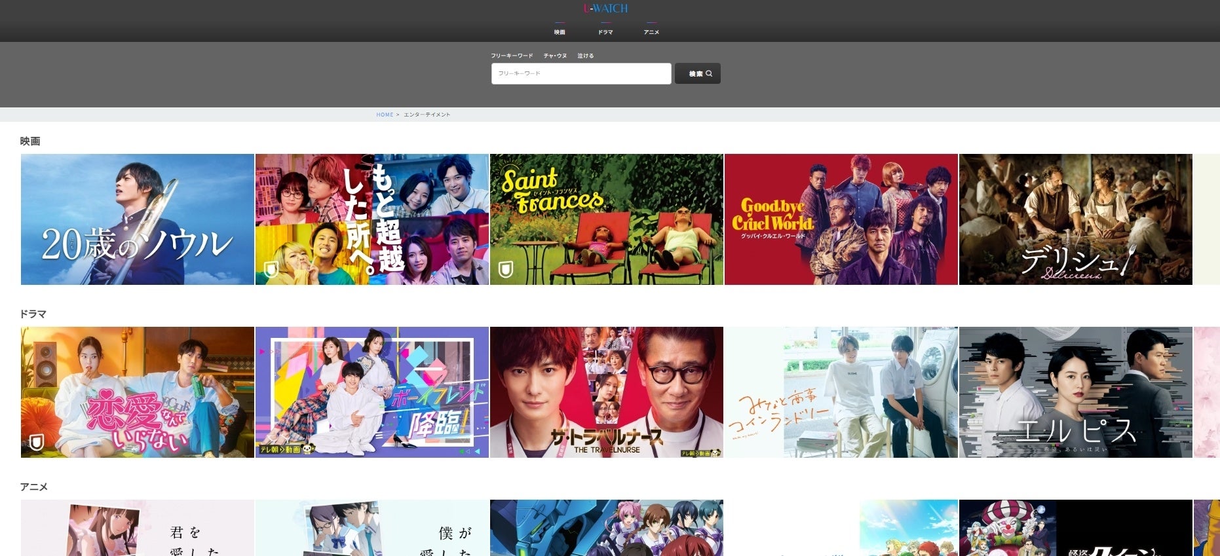
Task: Open the みなと商事コインランドリー drama thumbnail
Action: tap(841, 392)
